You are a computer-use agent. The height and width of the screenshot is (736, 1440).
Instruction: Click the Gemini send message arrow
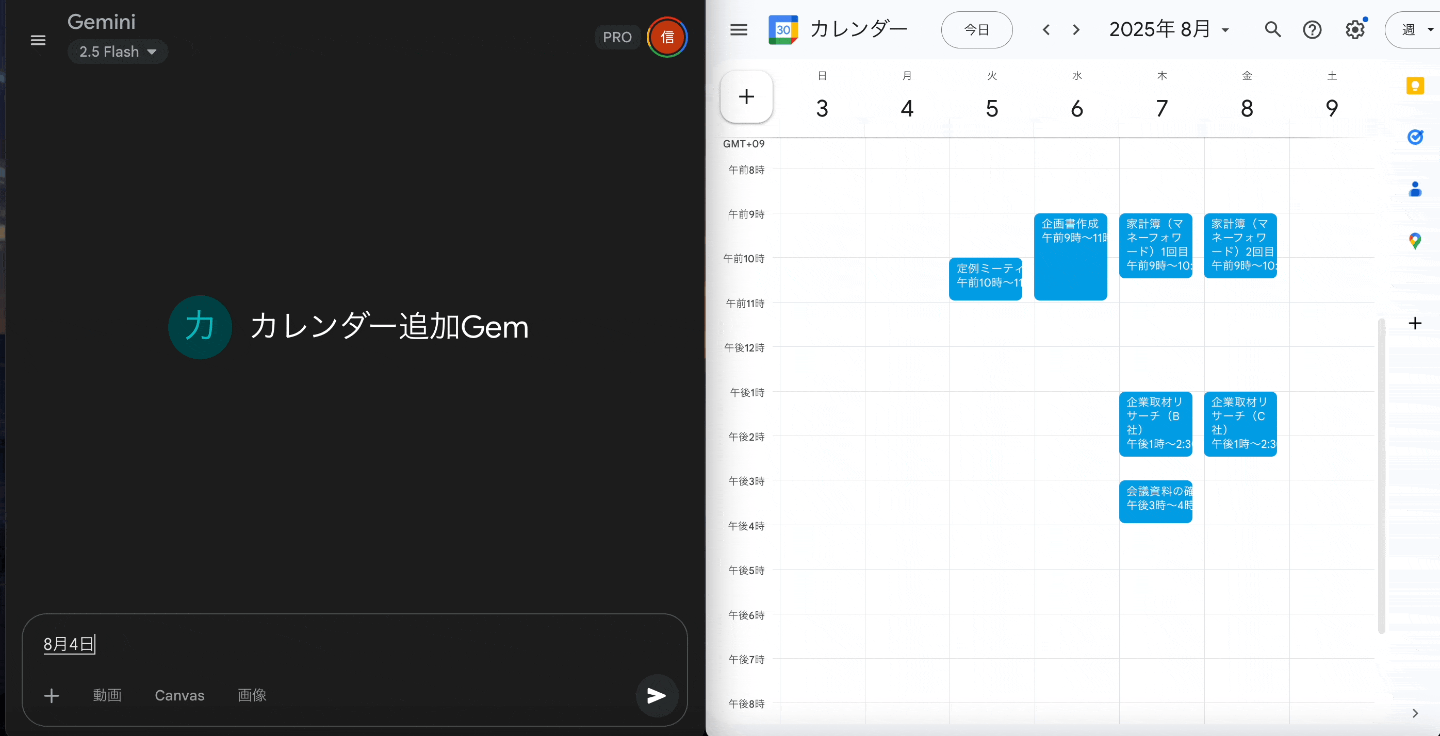pos(656,695)
